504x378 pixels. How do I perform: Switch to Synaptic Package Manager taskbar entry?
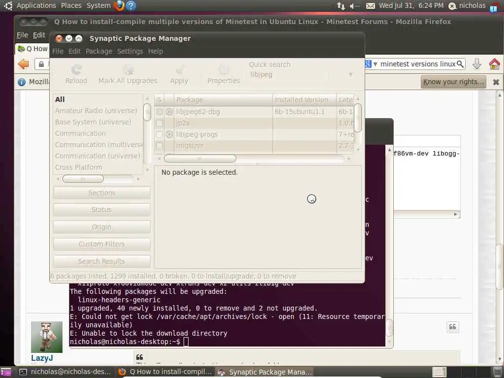pyautogui.click(x=265, y=372)
